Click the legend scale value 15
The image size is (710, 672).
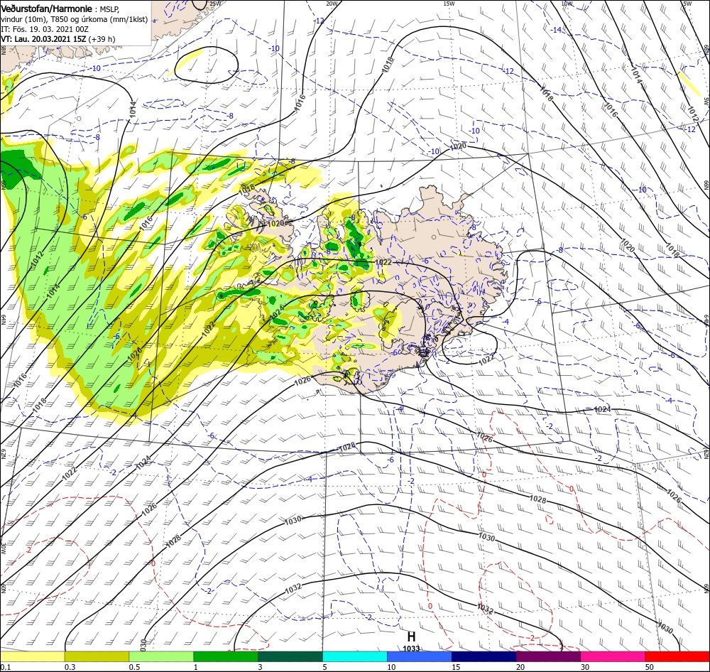click(x=456, y=667)
